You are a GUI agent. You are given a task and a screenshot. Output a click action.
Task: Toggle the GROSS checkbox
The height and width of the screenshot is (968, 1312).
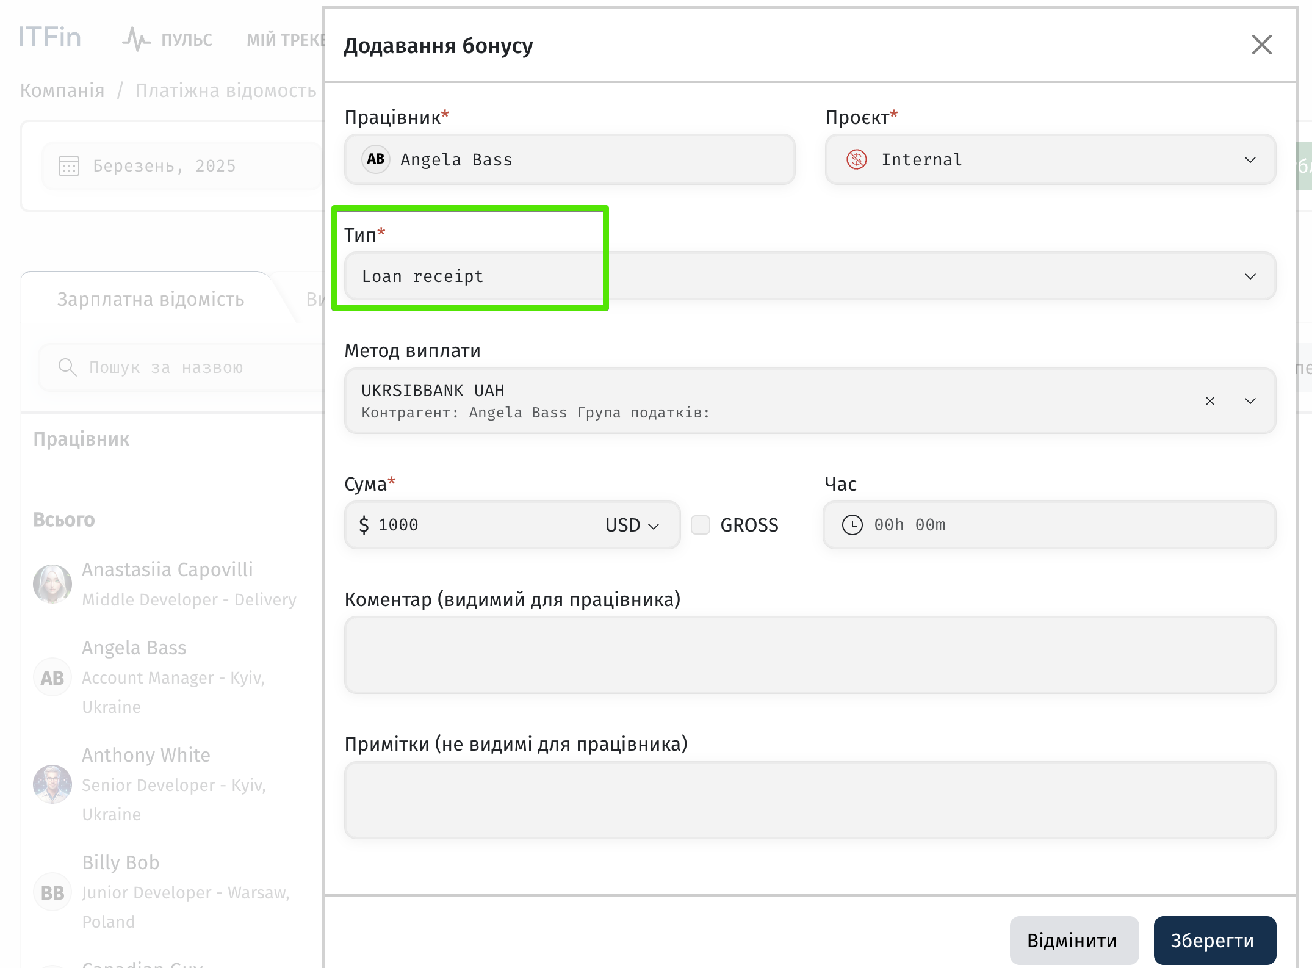[700, 525]
